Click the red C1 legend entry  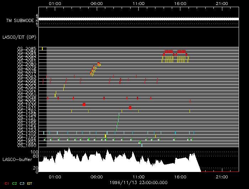pyautogui.click(x=7, y=183)
